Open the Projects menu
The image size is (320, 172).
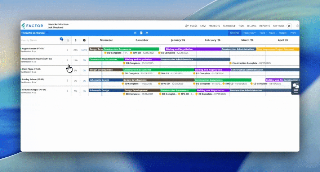pos(214,26)
